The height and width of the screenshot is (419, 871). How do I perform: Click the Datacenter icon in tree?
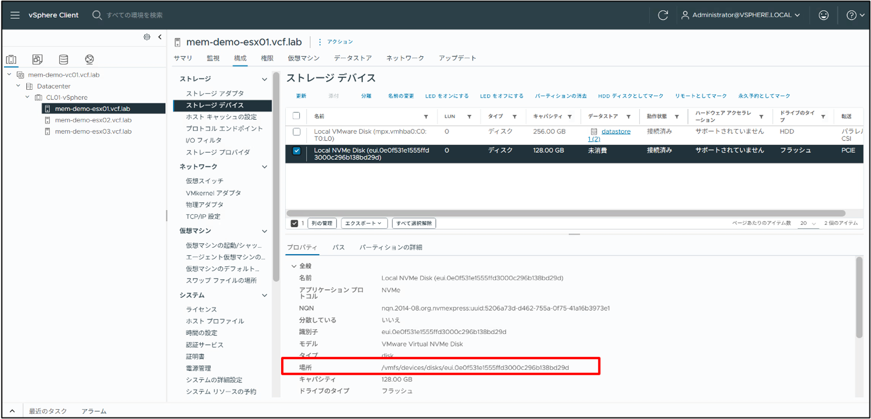coord(29,86)
